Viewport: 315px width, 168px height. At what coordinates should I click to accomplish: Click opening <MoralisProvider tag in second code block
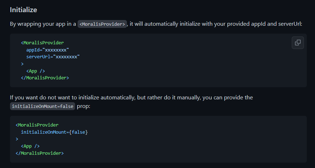[37, 125]
